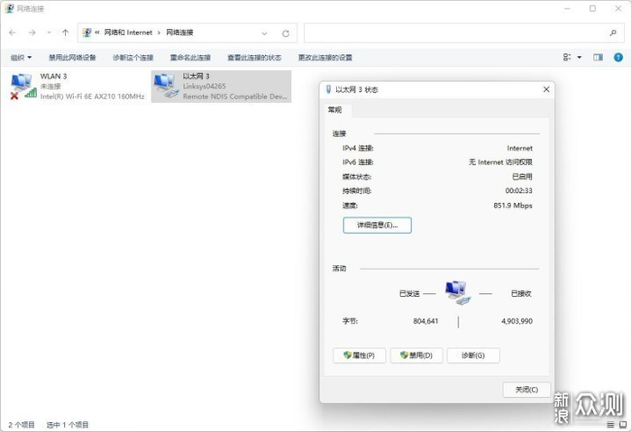Click the back navigation arrow
The image size is (631, 432).
(12, 32)
